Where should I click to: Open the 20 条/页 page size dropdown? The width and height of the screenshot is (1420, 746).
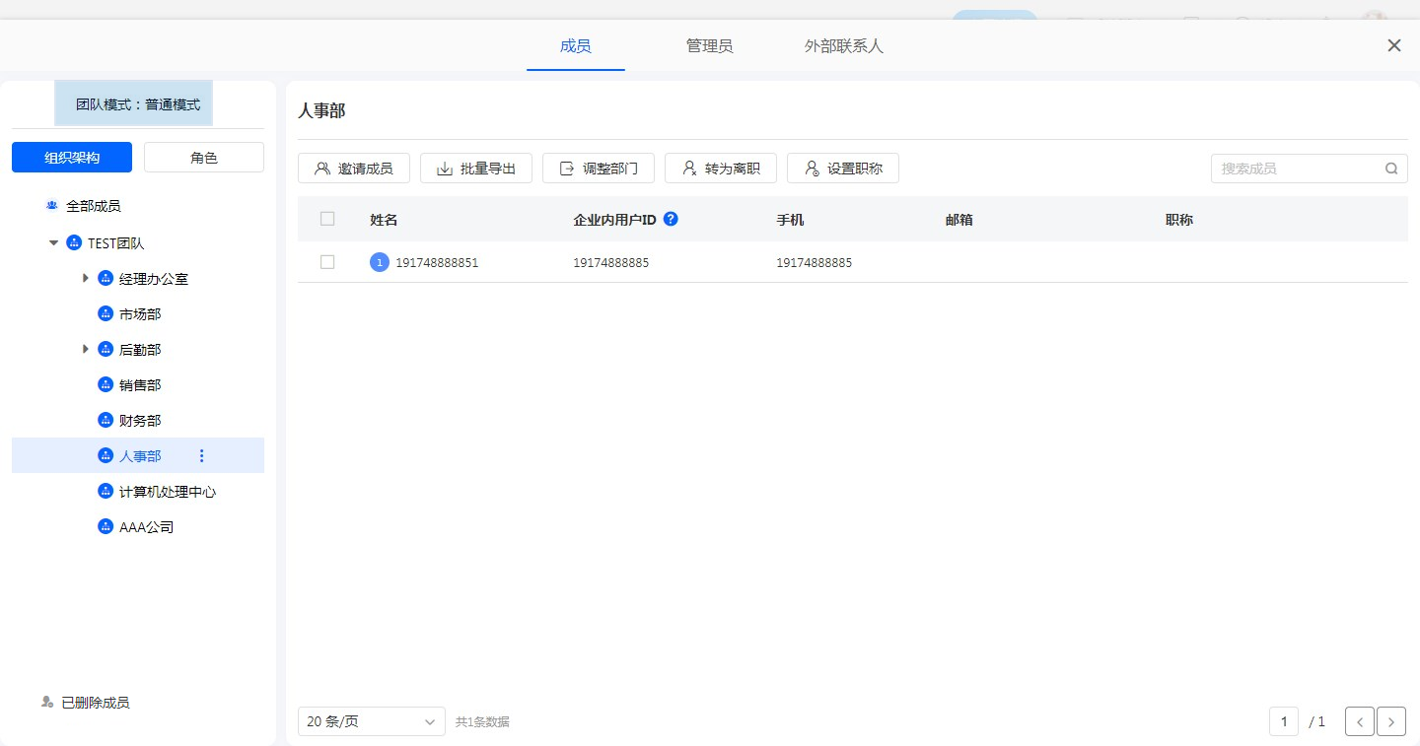click(x=371, y=721)
